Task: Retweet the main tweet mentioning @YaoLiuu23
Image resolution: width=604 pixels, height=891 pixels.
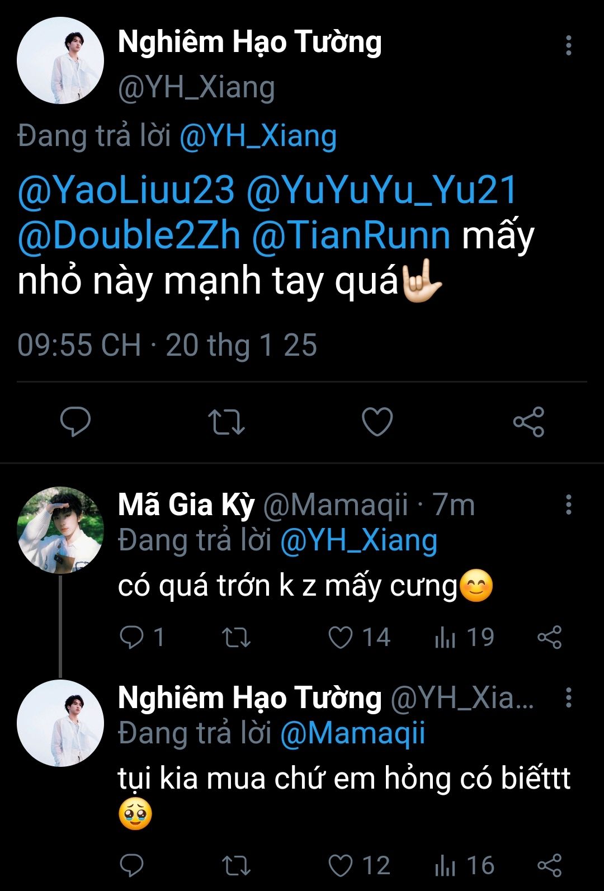Action: pos(226,422)
